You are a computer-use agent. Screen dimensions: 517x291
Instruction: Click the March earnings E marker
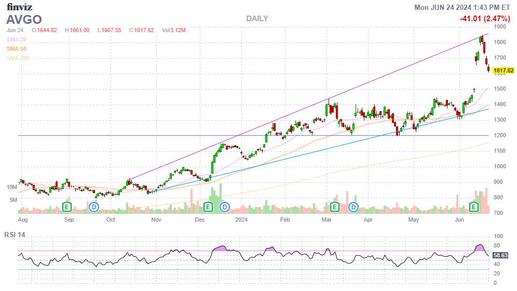point(335,207)
